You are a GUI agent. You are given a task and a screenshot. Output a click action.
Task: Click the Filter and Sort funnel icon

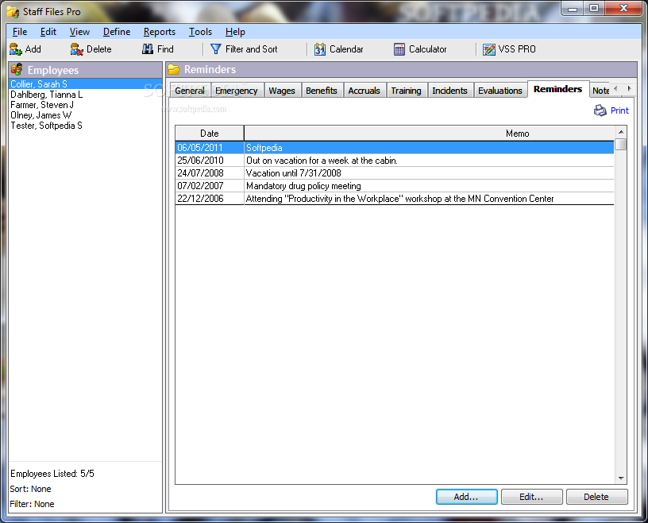(x=216, y=49)
